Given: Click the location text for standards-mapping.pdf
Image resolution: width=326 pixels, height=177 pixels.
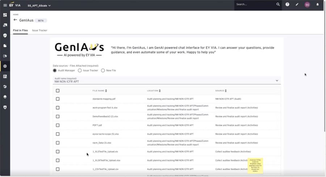Looking at the screenshot, I should (170, 99).
